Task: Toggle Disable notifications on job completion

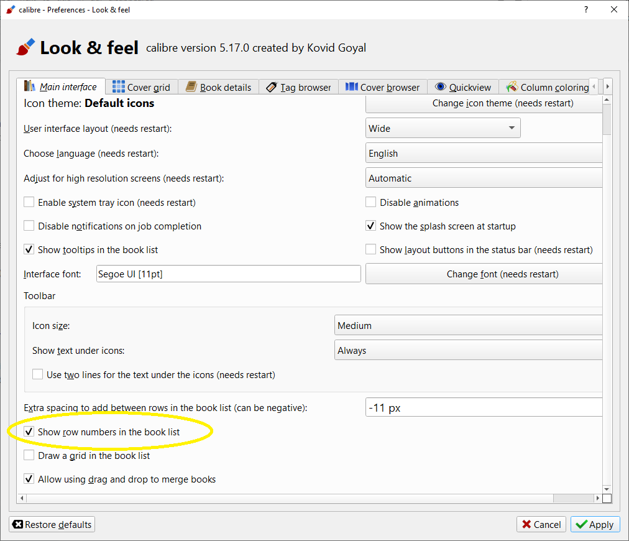Action: 29,226
